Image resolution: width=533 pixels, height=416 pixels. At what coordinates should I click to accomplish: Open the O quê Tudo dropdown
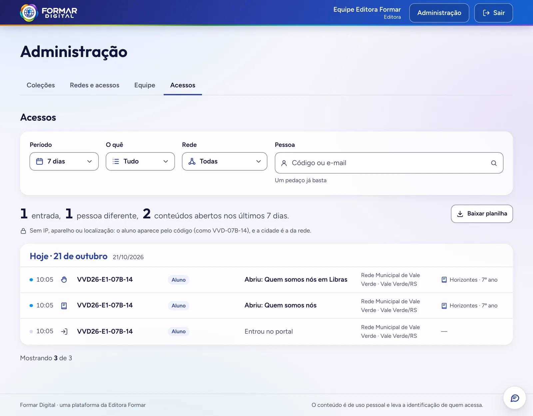pos(140,161)
